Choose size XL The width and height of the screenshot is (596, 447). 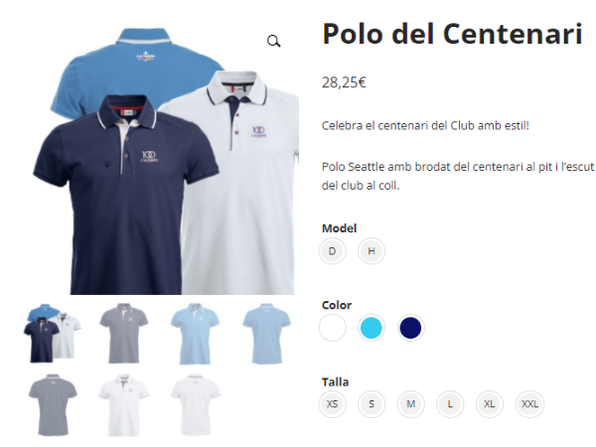tap(489, 403)
